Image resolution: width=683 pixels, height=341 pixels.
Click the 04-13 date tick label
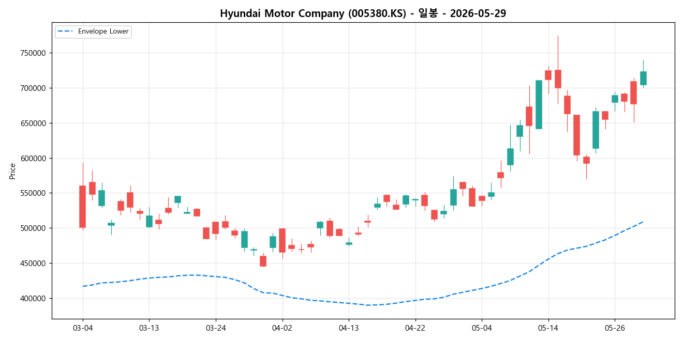(x=349, y=328)
